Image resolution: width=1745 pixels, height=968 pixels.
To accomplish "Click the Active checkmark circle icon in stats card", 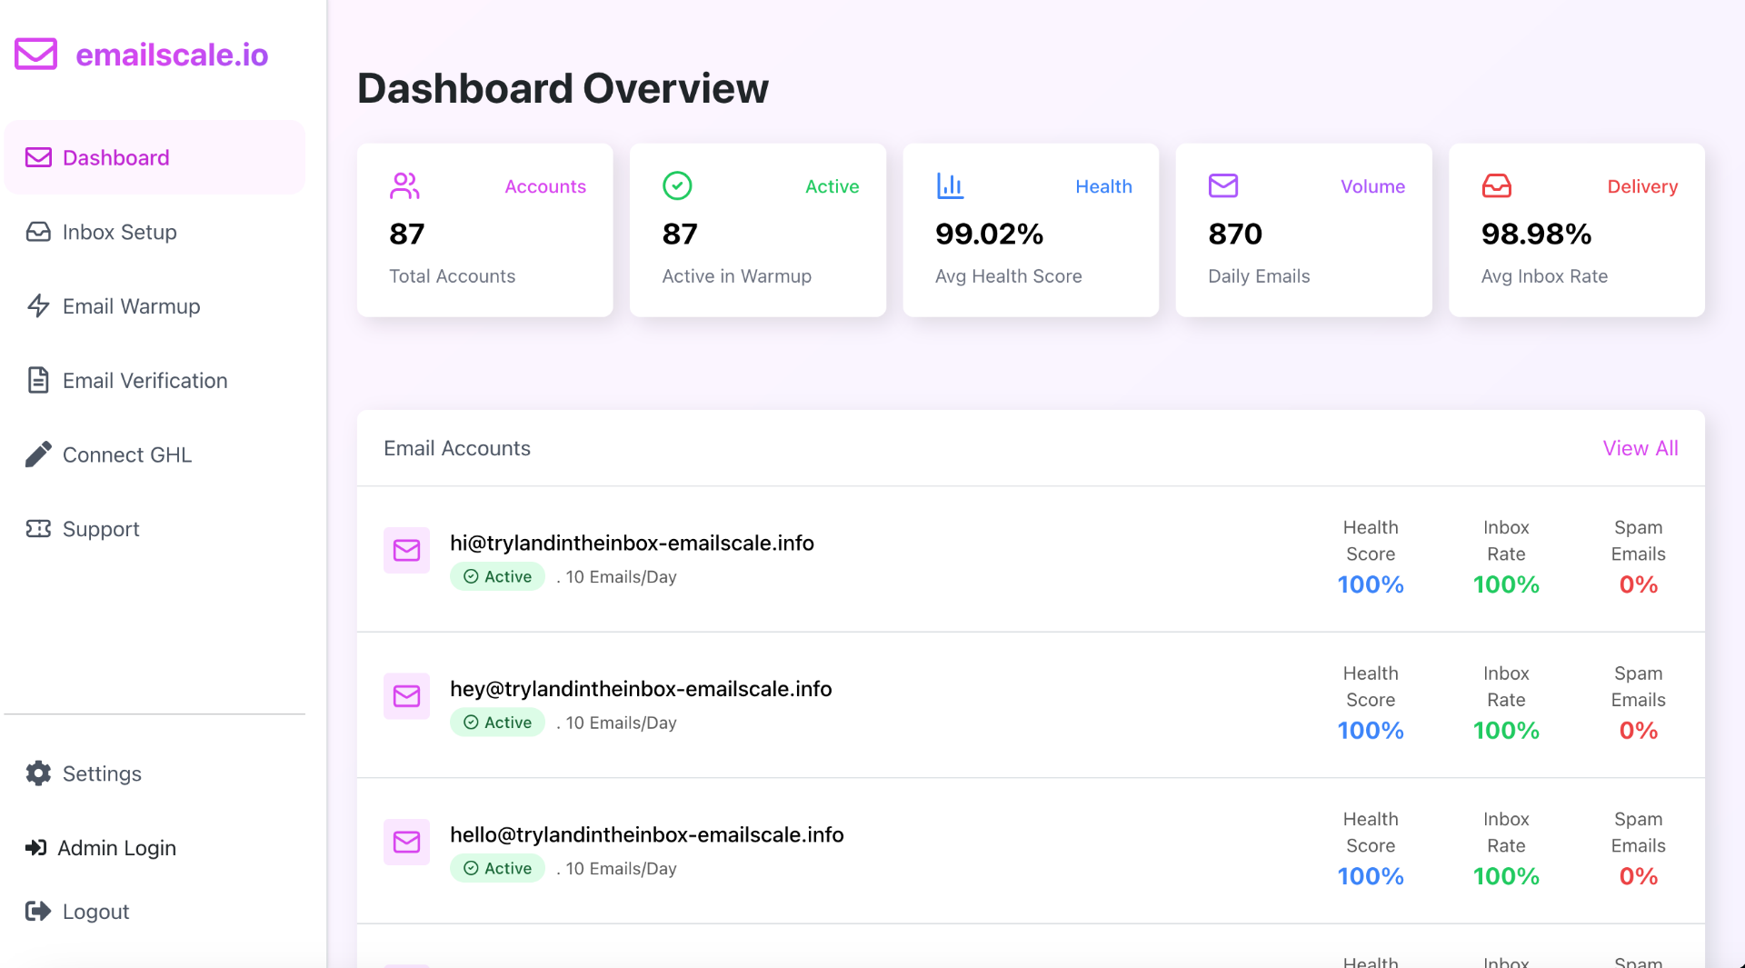I will pos(677,185).
